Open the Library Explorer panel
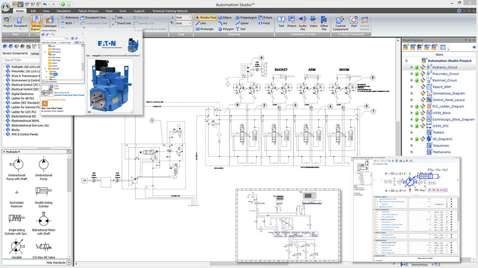The width and height of the screenshot is (478, 268). 36,23
